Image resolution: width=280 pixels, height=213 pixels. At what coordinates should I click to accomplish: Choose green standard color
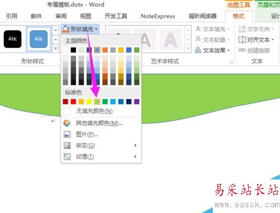click(x=105, y=102)
